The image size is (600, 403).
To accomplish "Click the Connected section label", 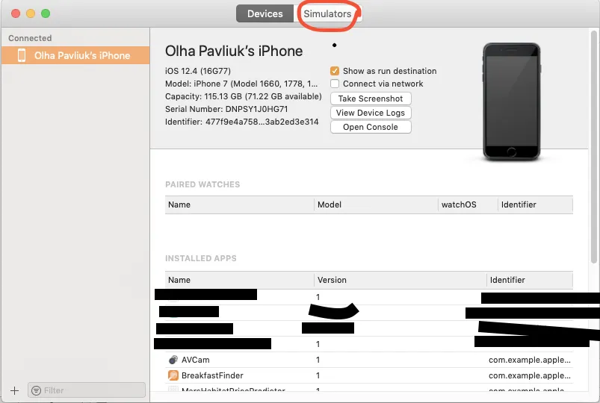I will pos(30,38).
